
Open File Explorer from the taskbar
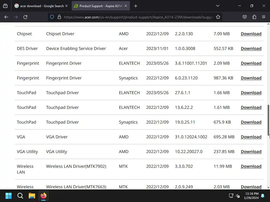pos(32,196)
